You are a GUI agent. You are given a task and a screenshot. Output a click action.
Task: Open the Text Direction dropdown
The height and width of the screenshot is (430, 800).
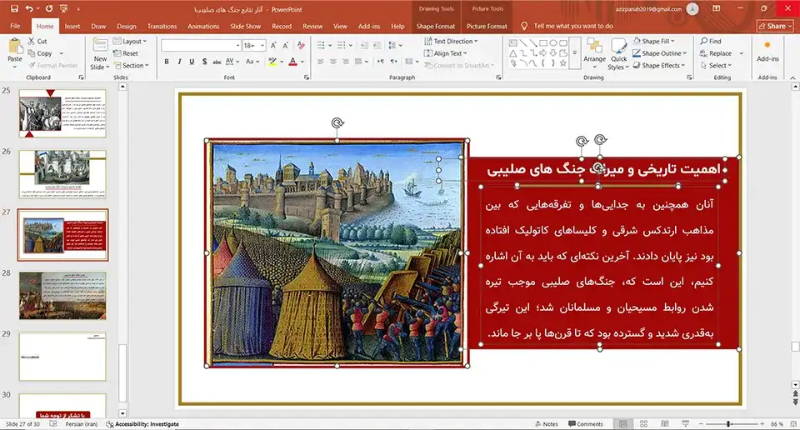click(x=451, y=42)
